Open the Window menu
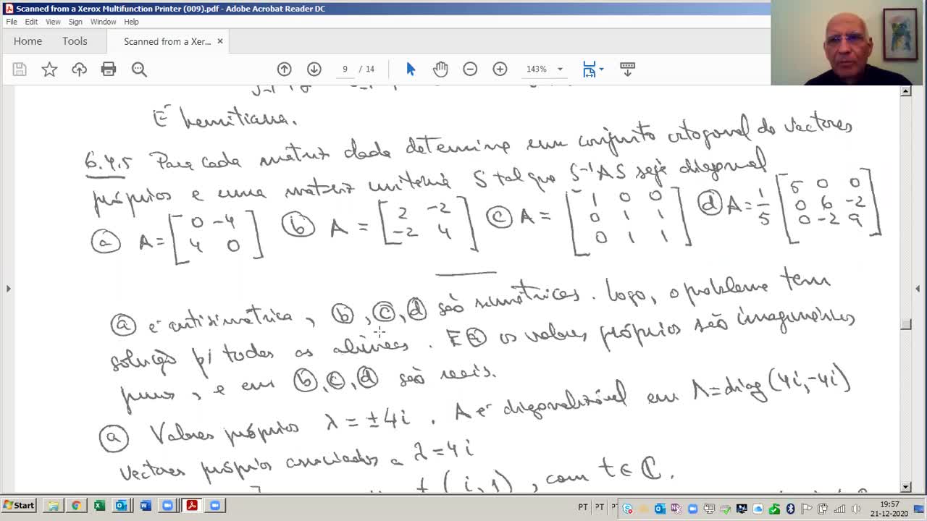927x521 pixels. pyautogui.click(x=103, y=22)
